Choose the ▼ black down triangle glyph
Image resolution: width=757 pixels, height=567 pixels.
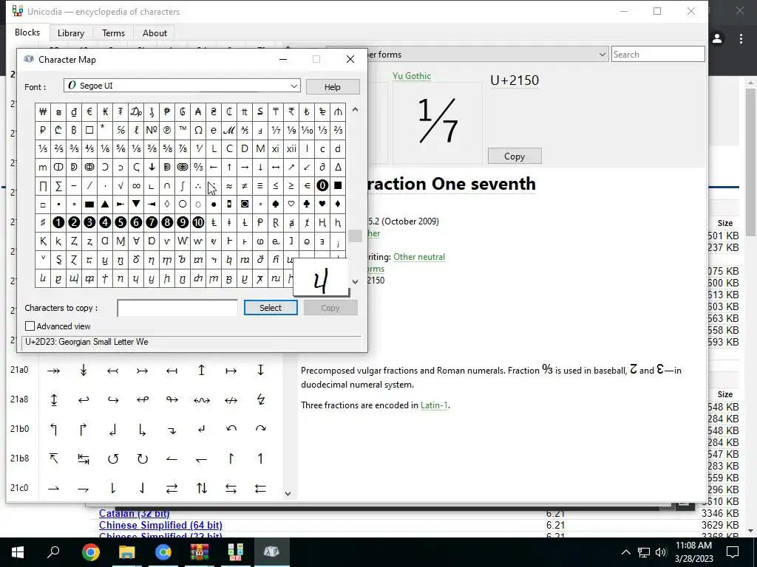(136, 204)
